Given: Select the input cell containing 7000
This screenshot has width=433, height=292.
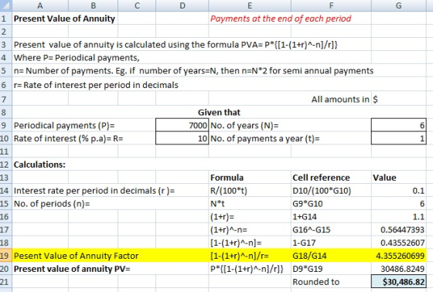Looking at the screenshot, I should pyautogui.click(x=182, y=125).
